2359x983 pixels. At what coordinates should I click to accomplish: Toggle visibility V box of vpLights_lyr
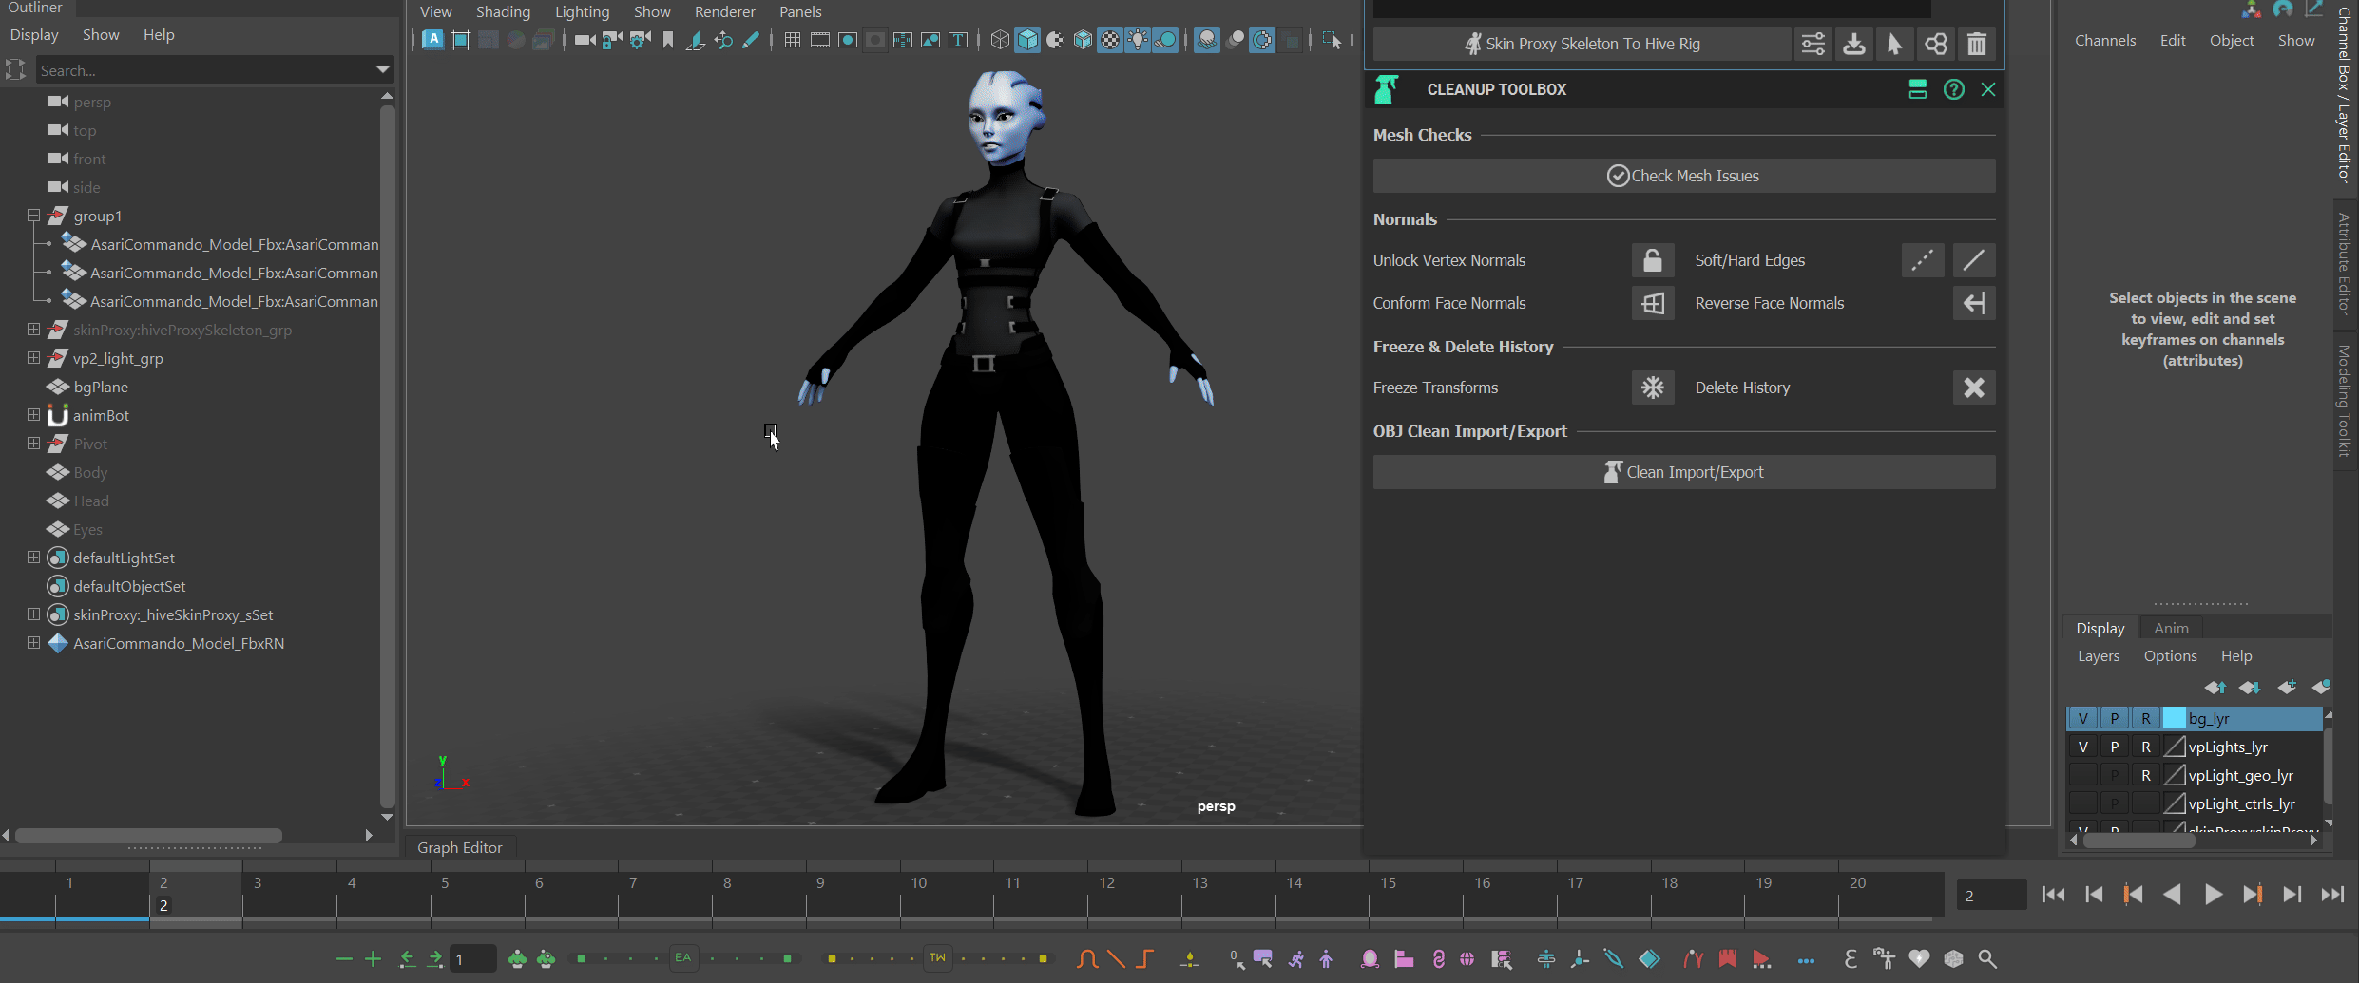coord(2082,747)
